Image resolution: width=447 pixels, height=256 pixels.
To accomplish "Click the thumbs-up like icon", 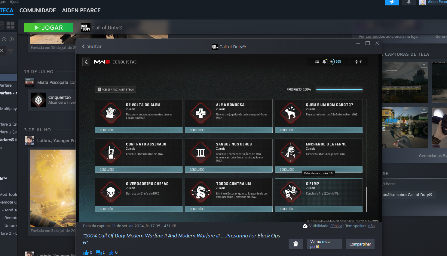I will pyautogui.click(x=86, y=253).
